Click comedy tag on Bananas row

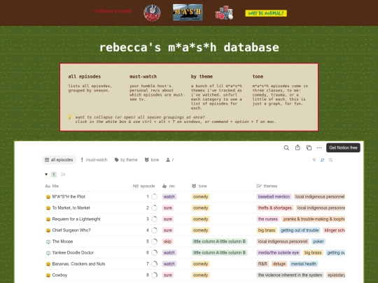point(200,264)
